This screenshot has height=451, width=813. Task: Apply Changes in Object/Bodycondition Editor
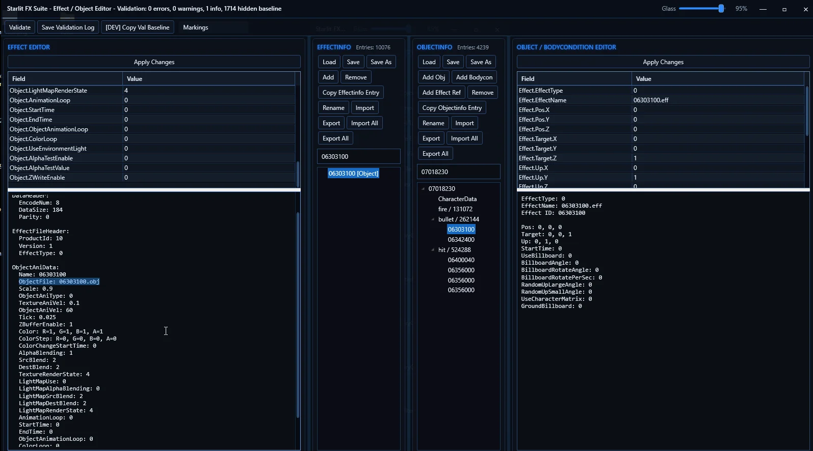click(663, 62)
